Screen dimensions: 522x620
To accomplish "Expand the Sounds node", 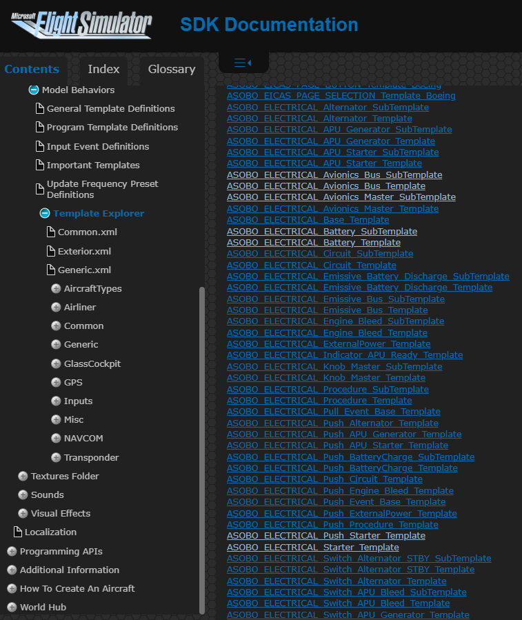I will (x=23, y=494).
